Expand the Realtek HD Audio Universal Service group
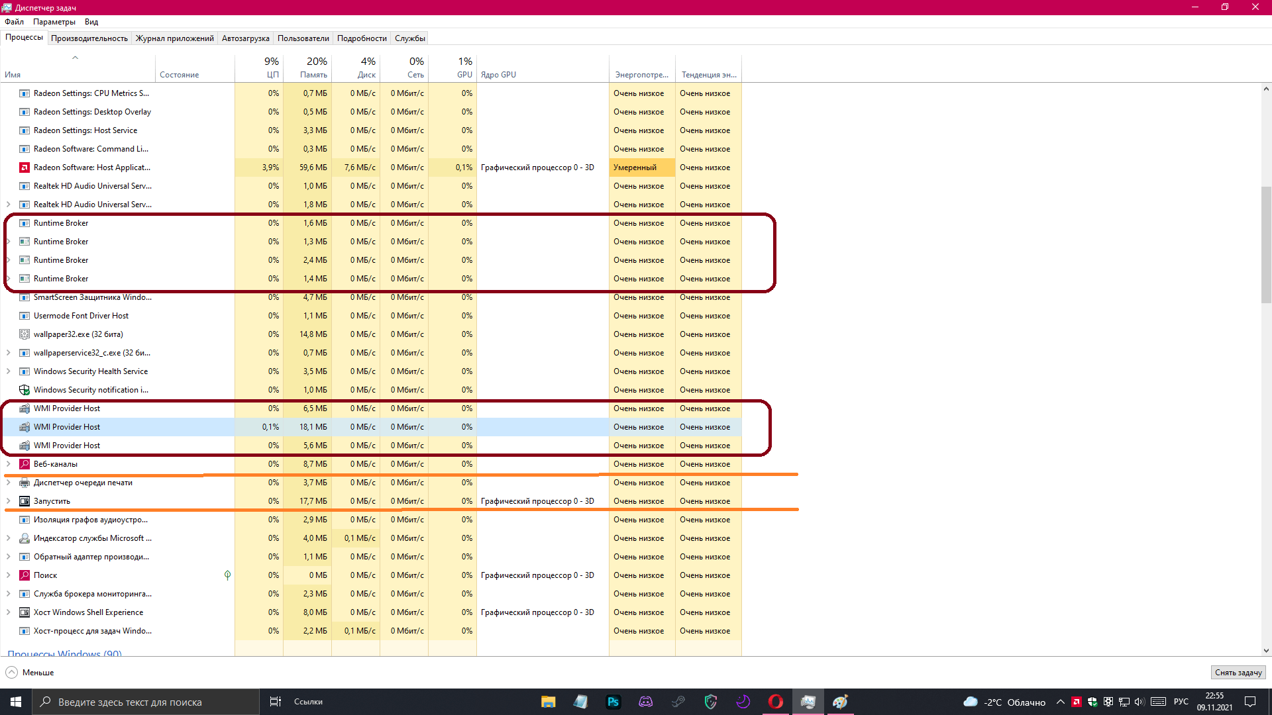The image size is (1272, 715). pos(8,205)
